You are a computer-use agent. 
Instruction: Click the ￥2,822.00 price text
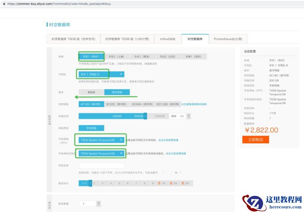[261, 130]
